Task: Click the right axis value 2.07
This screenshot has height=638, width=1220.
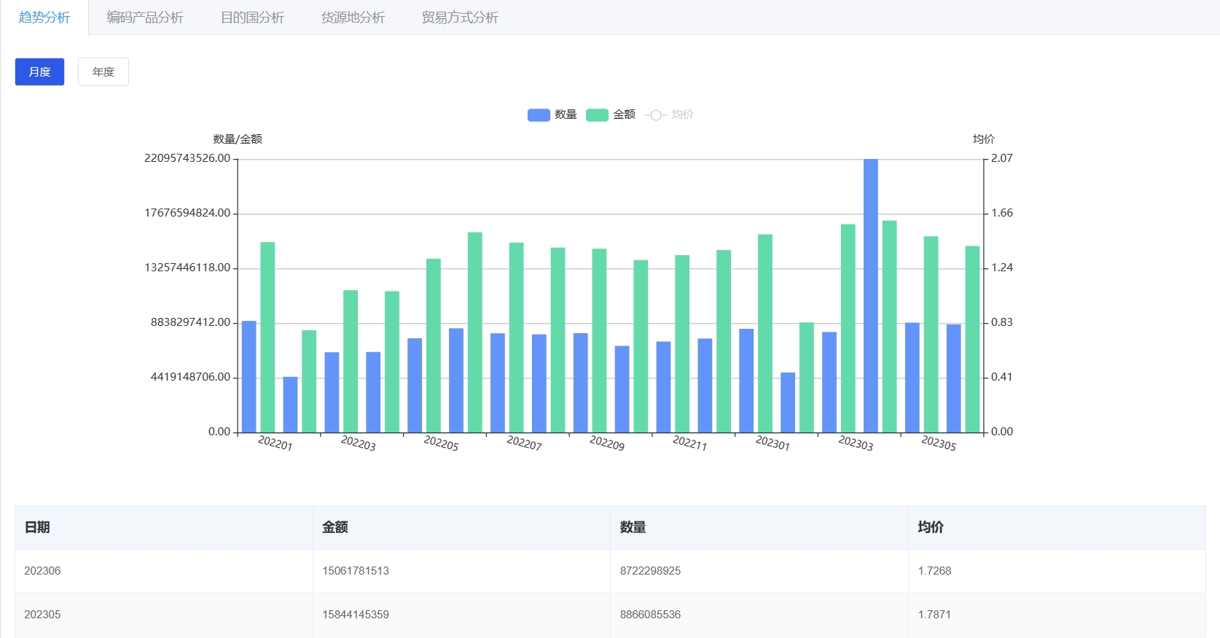Action: pos(1002,158)
